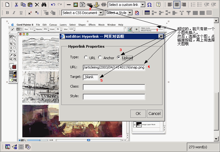Screen dimensions: 220x152
Task: Open Layers menu in Corel Painter
Action: tap(63, 25)
